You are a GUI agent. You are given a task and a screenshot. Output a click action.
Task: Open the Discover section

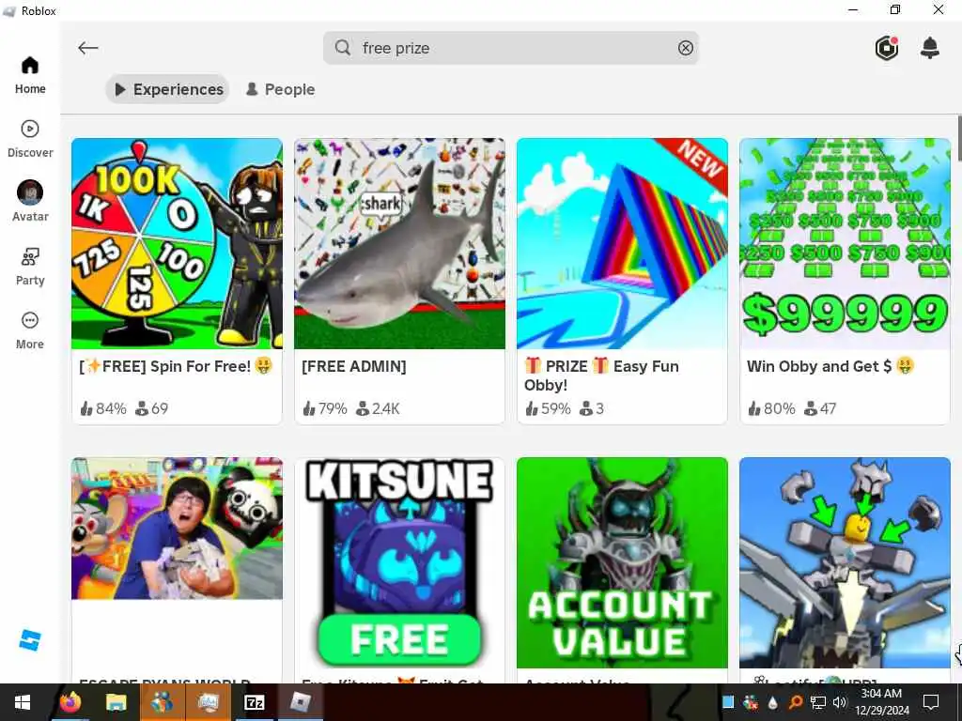(30, 139)
